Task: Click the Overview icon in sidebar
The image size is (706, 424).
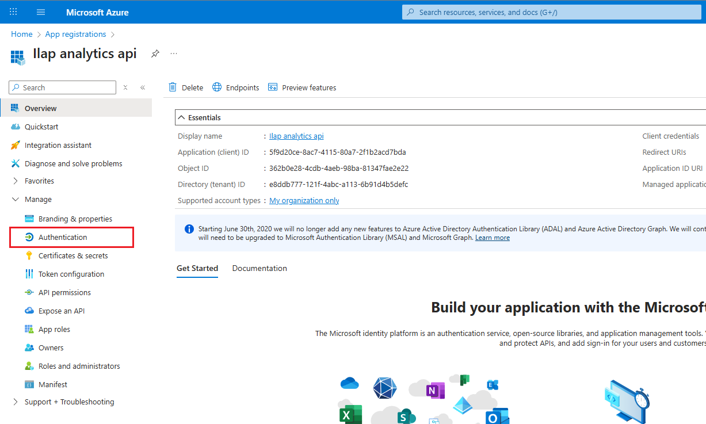Action: tap(15, 108)
